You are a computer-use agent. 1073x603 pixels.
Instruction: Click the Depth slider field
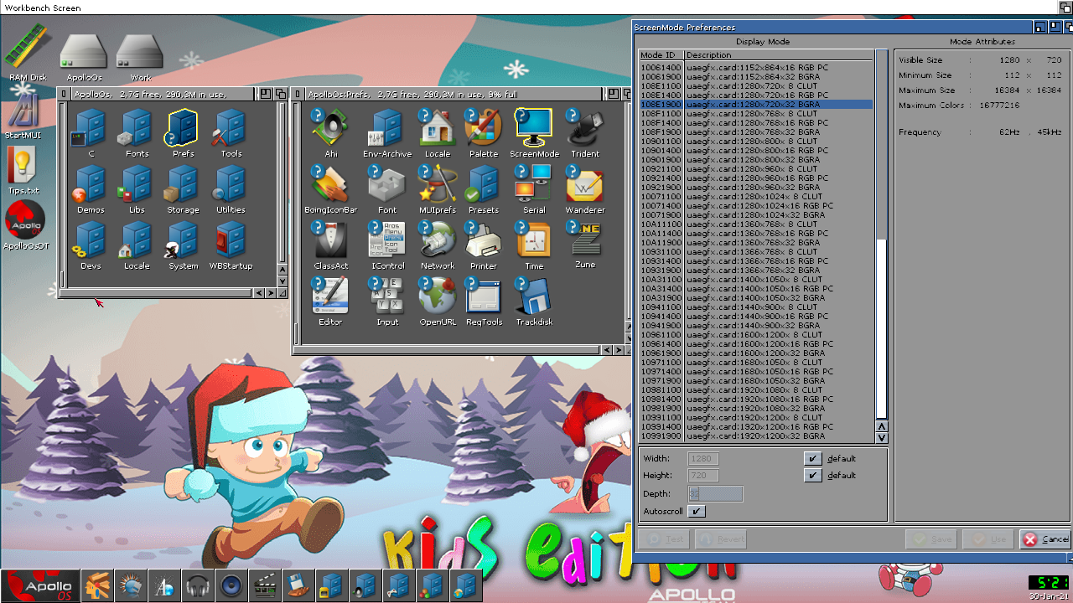point(715,494)
